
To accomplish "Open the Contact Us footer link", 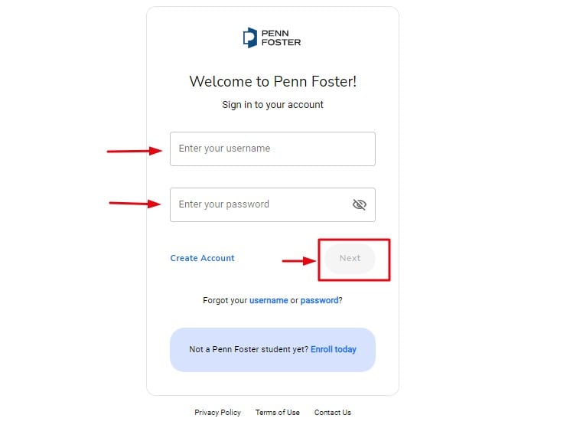I will pyautogui.click(x=333, y=413).
